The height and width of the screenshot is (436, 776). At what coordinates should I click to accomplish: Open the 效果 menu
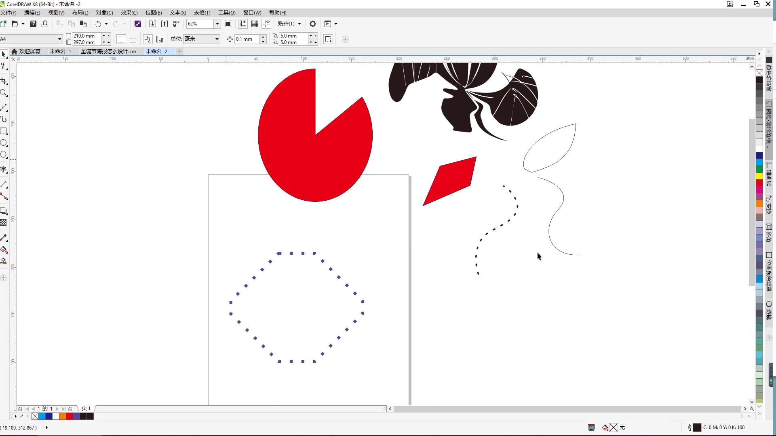pyautogui.click(x=129, y=13)
